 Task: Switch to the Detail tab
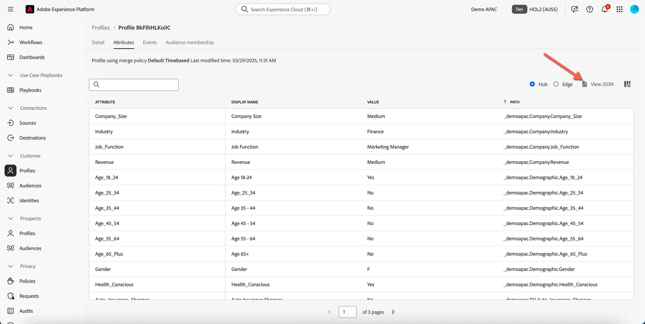coord(98,43)
